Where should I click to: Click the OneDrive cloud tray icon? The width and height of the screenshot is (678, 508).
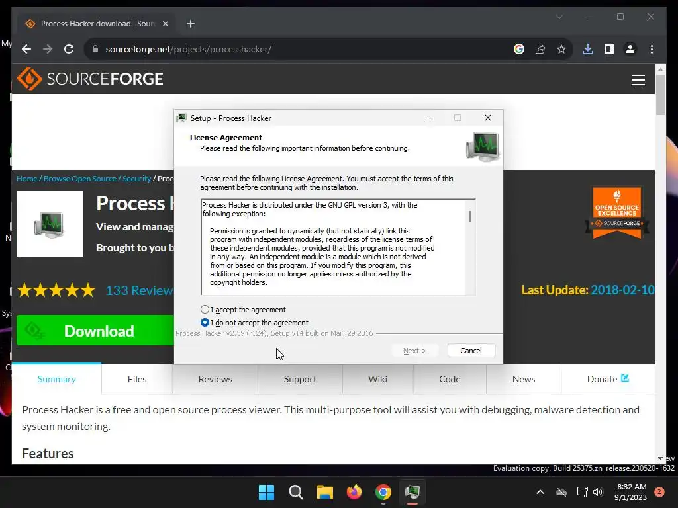coord(561,492)
